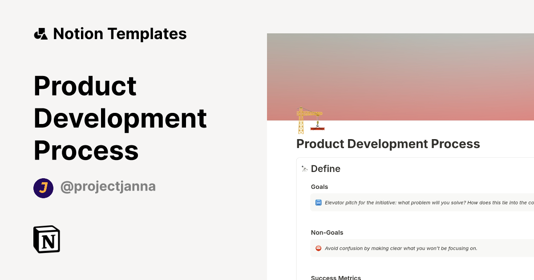
Task: Click the Notion Templates header text
Action: [120, 33]
